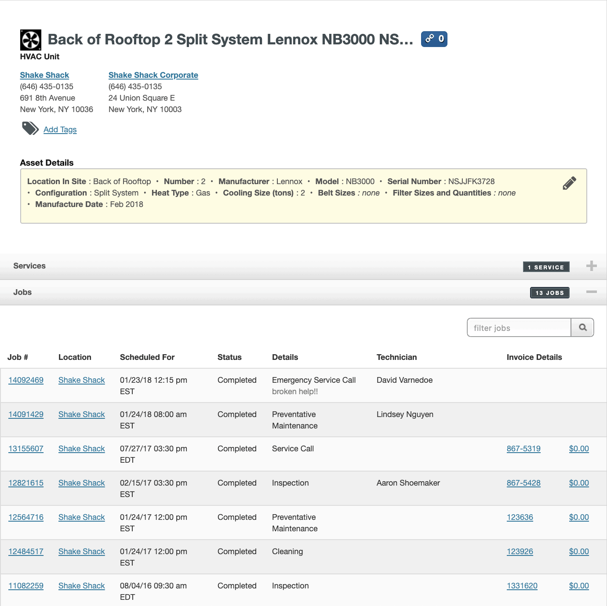Click the Service Call details text
Screen dimensions: 607x606
(x=293, y=449)
